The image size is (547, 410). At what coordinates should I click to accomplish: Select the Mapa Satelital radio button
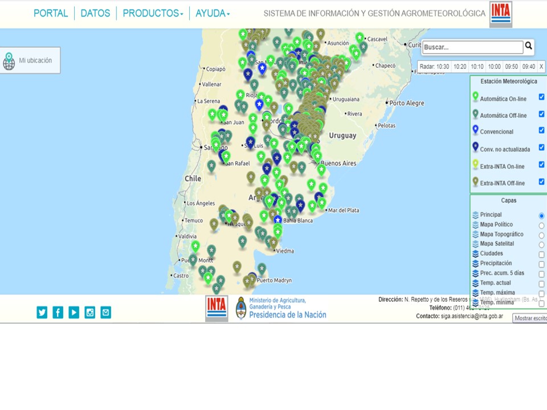coord(541,245)
